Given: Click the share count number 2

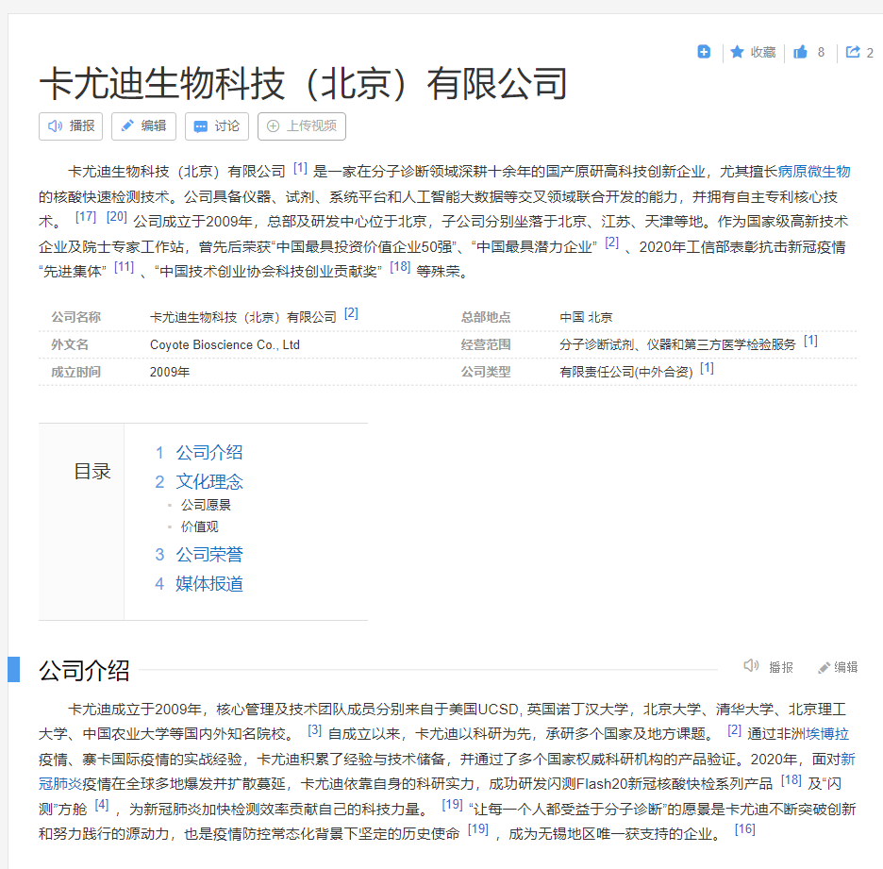Looking at the screenshot, I should 870,53.
